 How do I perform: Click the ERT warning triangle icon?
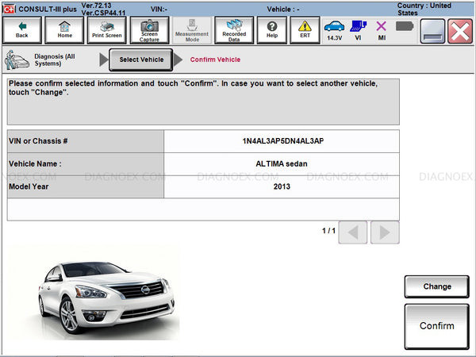coord(305,30)
